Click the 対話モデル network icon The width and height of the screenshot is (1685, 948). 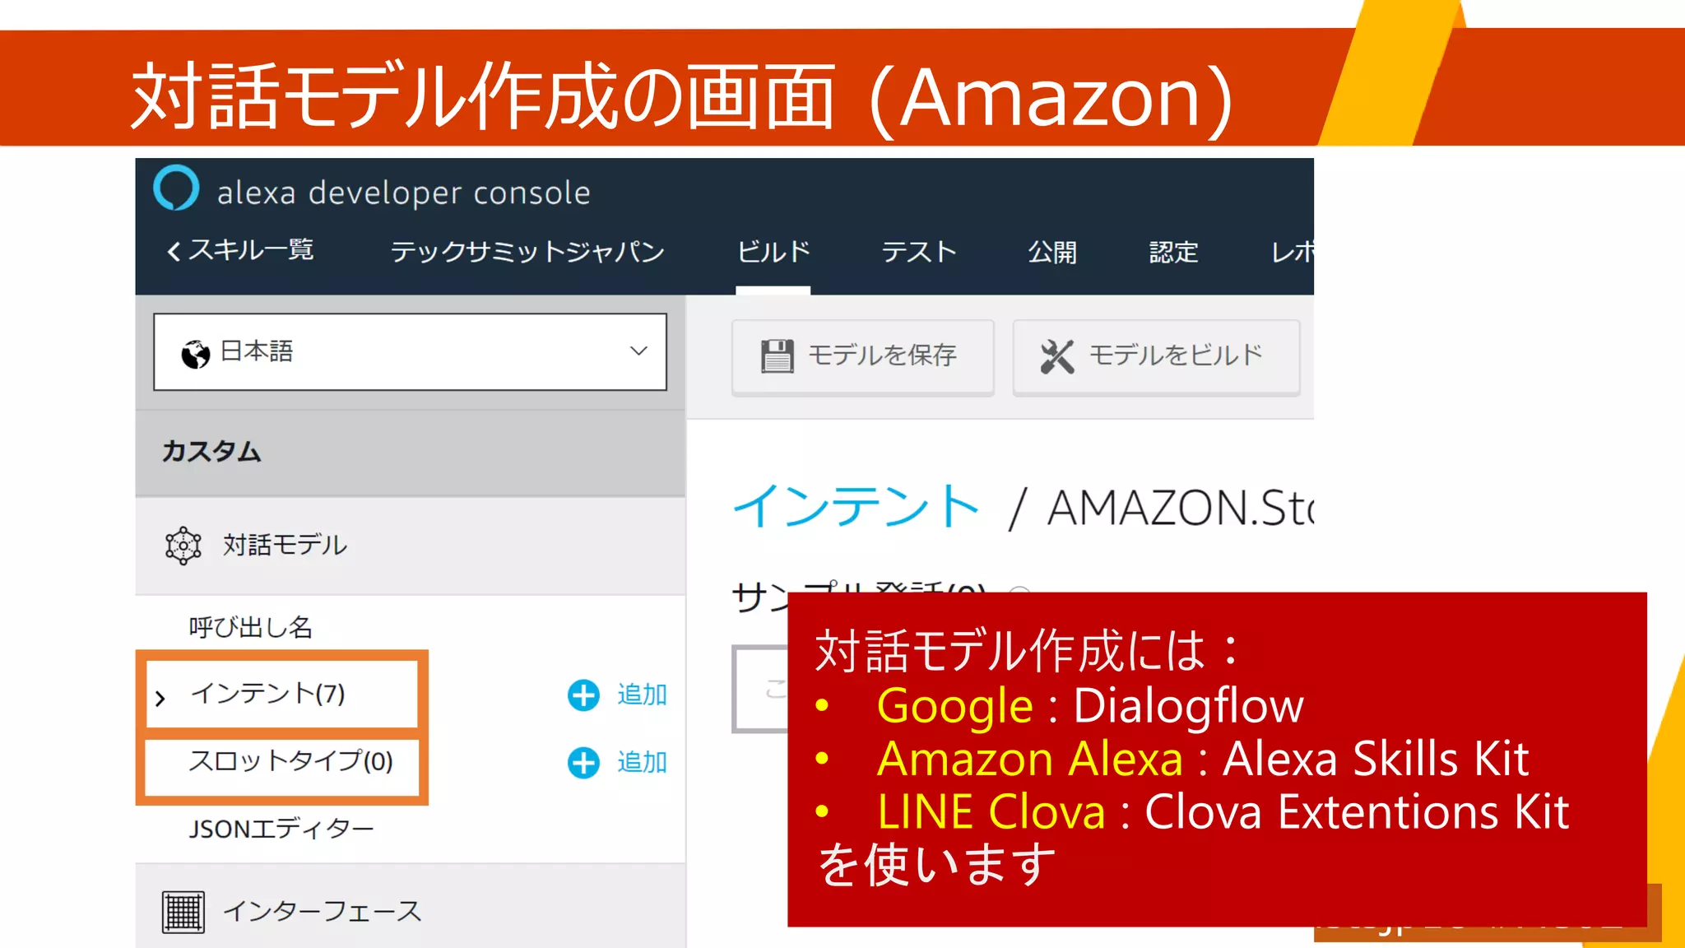point(183,545)
